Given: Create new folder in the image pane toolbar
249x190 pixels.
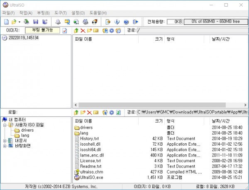Looking at the screenshot, I should (x=89, y=30).
